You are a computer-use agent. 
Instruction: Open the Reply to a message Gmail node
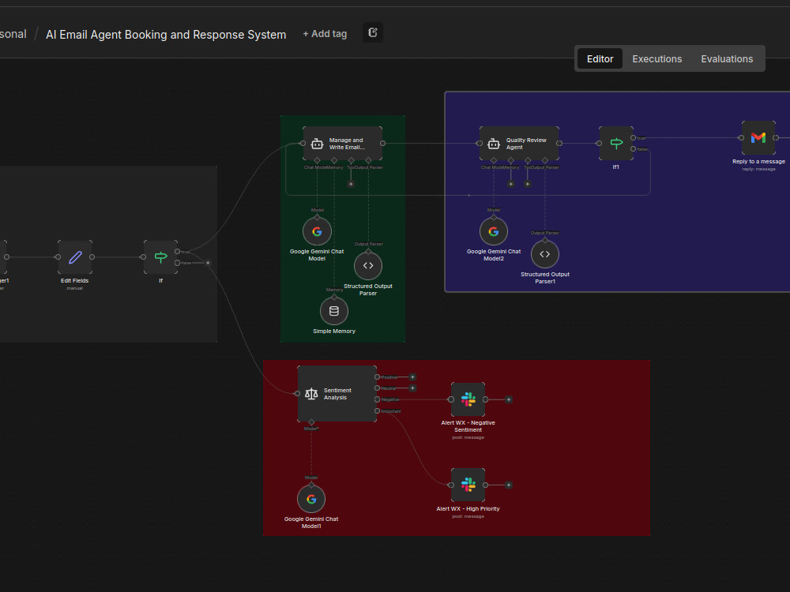point(758,138)
